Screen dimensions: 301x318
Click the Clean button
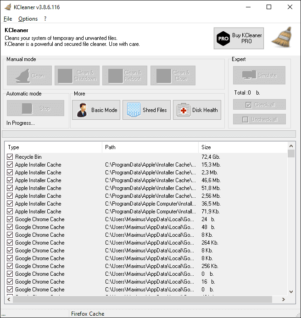click(x=29, y=75)
